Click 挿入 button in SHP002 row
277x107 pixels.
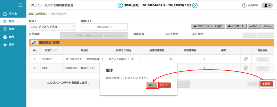(263, 60)
